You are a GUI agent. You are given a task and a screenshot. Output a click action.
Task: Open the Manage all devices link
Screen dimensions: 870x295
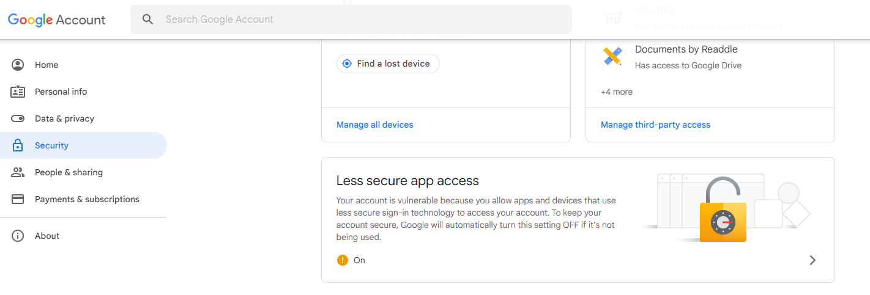point(375,125)
